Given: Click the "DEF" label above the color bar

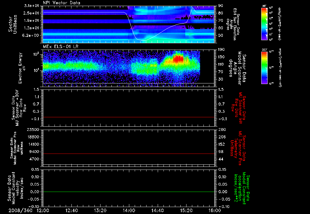Looking at the screenshot, I should 265,50.
